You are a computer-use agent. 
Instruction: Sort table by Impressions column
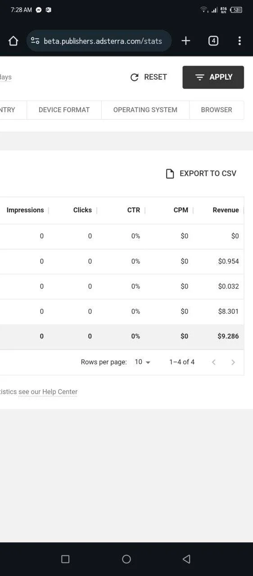point(25,210)
